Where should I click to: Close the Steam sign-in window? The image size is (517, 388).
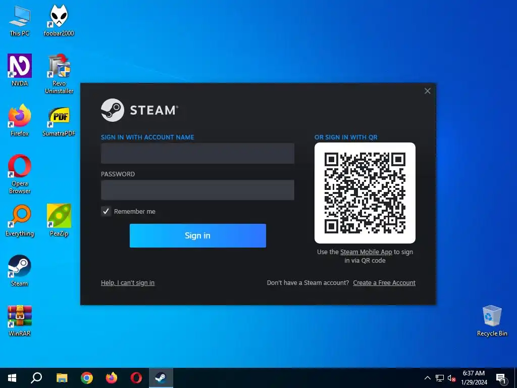[427, 91]
